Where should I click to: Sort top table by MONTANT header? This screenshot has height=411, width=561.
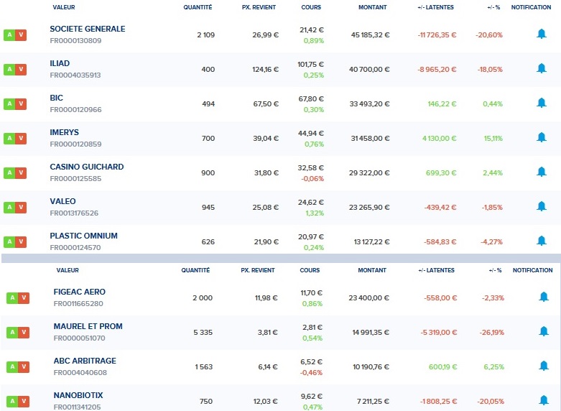click(x=373, y=7)
